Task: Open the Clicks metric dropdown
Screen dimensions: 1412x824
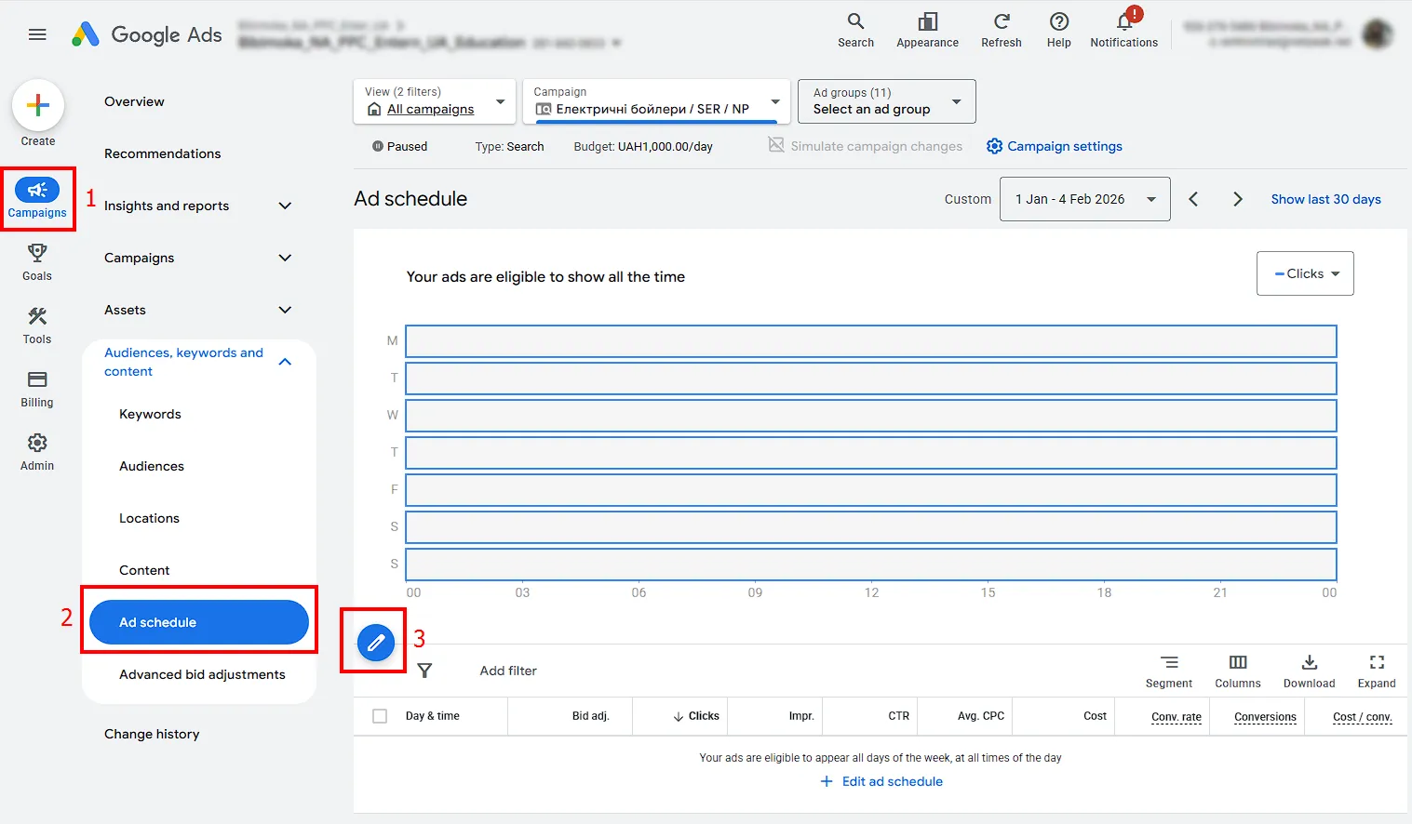Action: (1305, 273)
